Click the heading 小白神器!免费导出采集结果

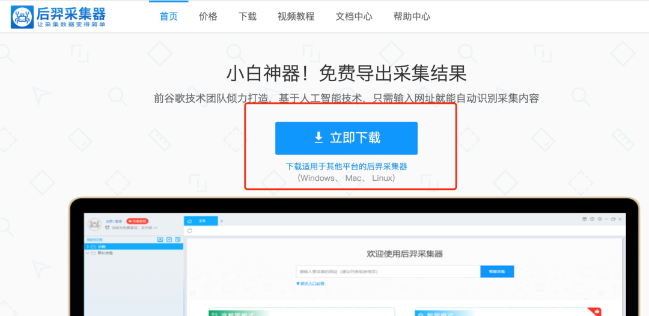point(347,74)
